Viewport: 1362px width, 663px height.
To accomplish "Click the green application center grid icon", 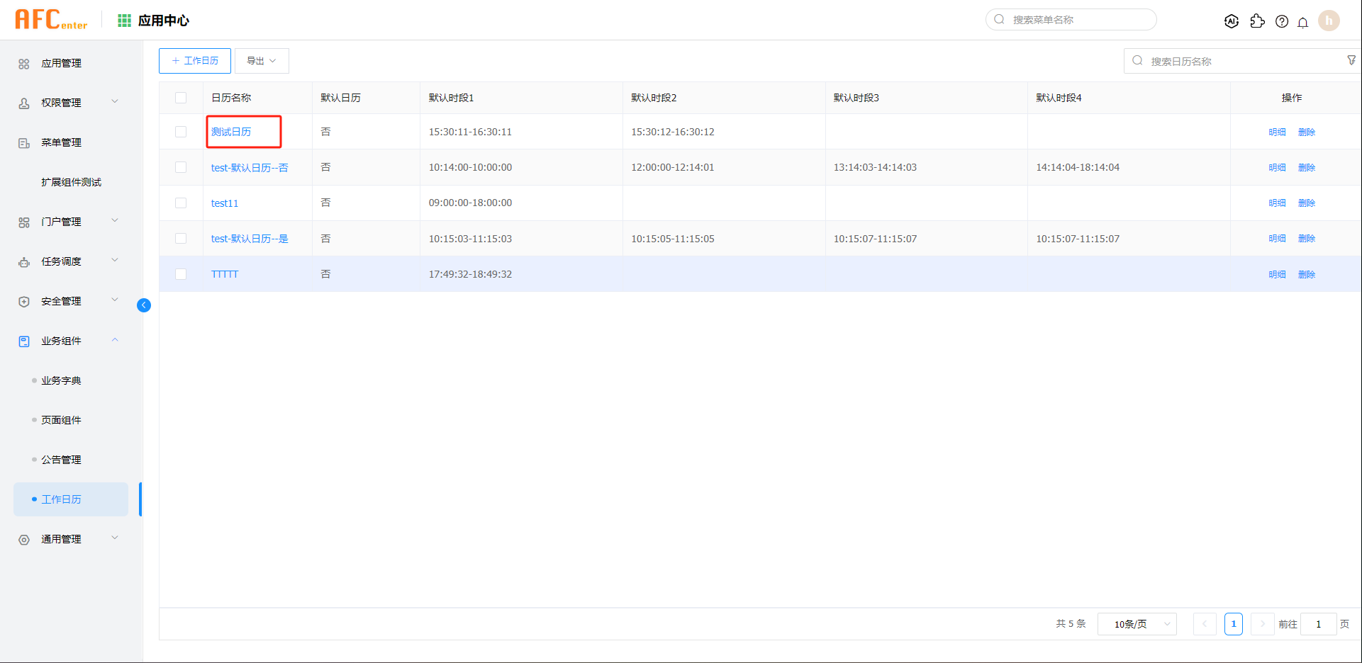I will pyautogui.click(x=125, y=21).
